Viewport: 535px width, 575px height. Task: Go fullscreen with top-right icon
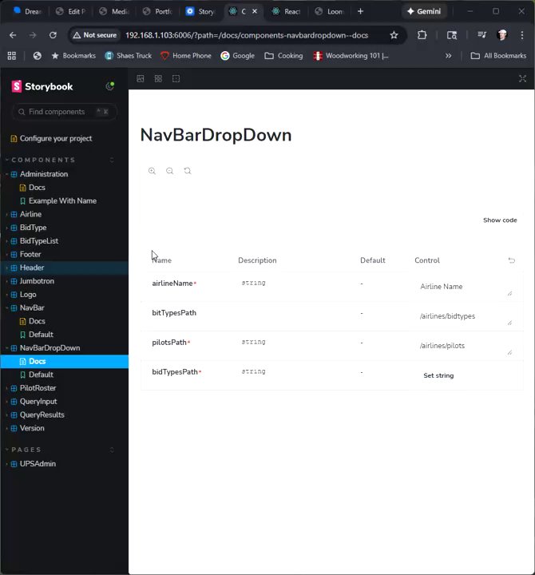coord(522,78)
